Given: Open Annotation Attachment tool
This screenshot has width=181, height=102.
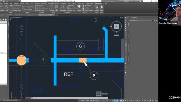Looking at the screenshot, I should click(63, 8).
